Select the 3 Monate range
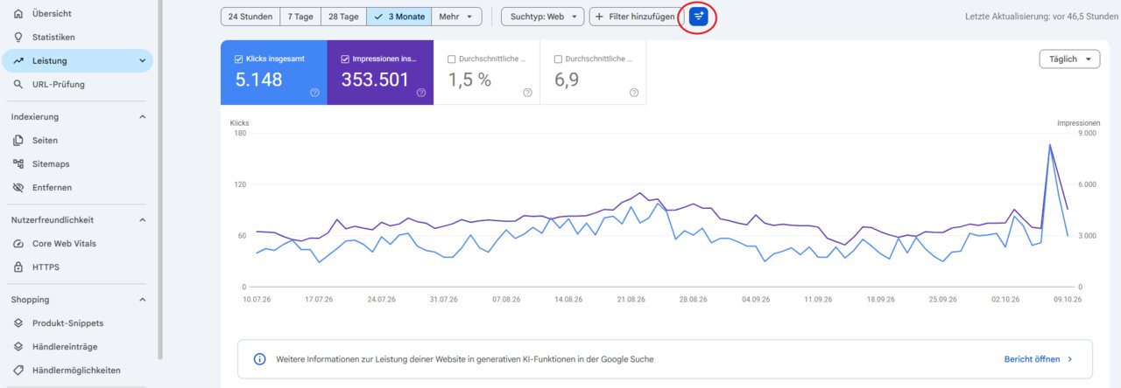 tap(399, 17)
